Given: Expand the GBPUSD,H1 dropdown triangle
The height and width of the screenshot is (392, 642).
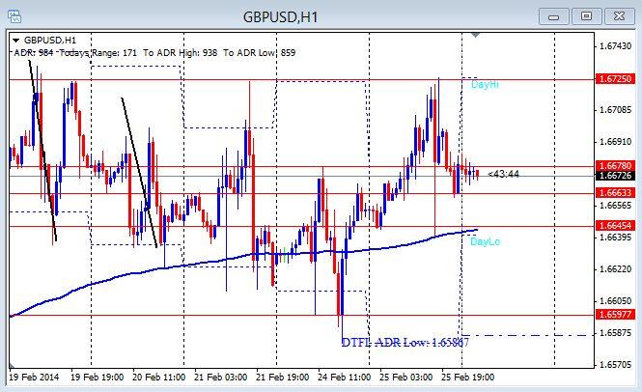Looking at the screenshot, I should [16, 41].
